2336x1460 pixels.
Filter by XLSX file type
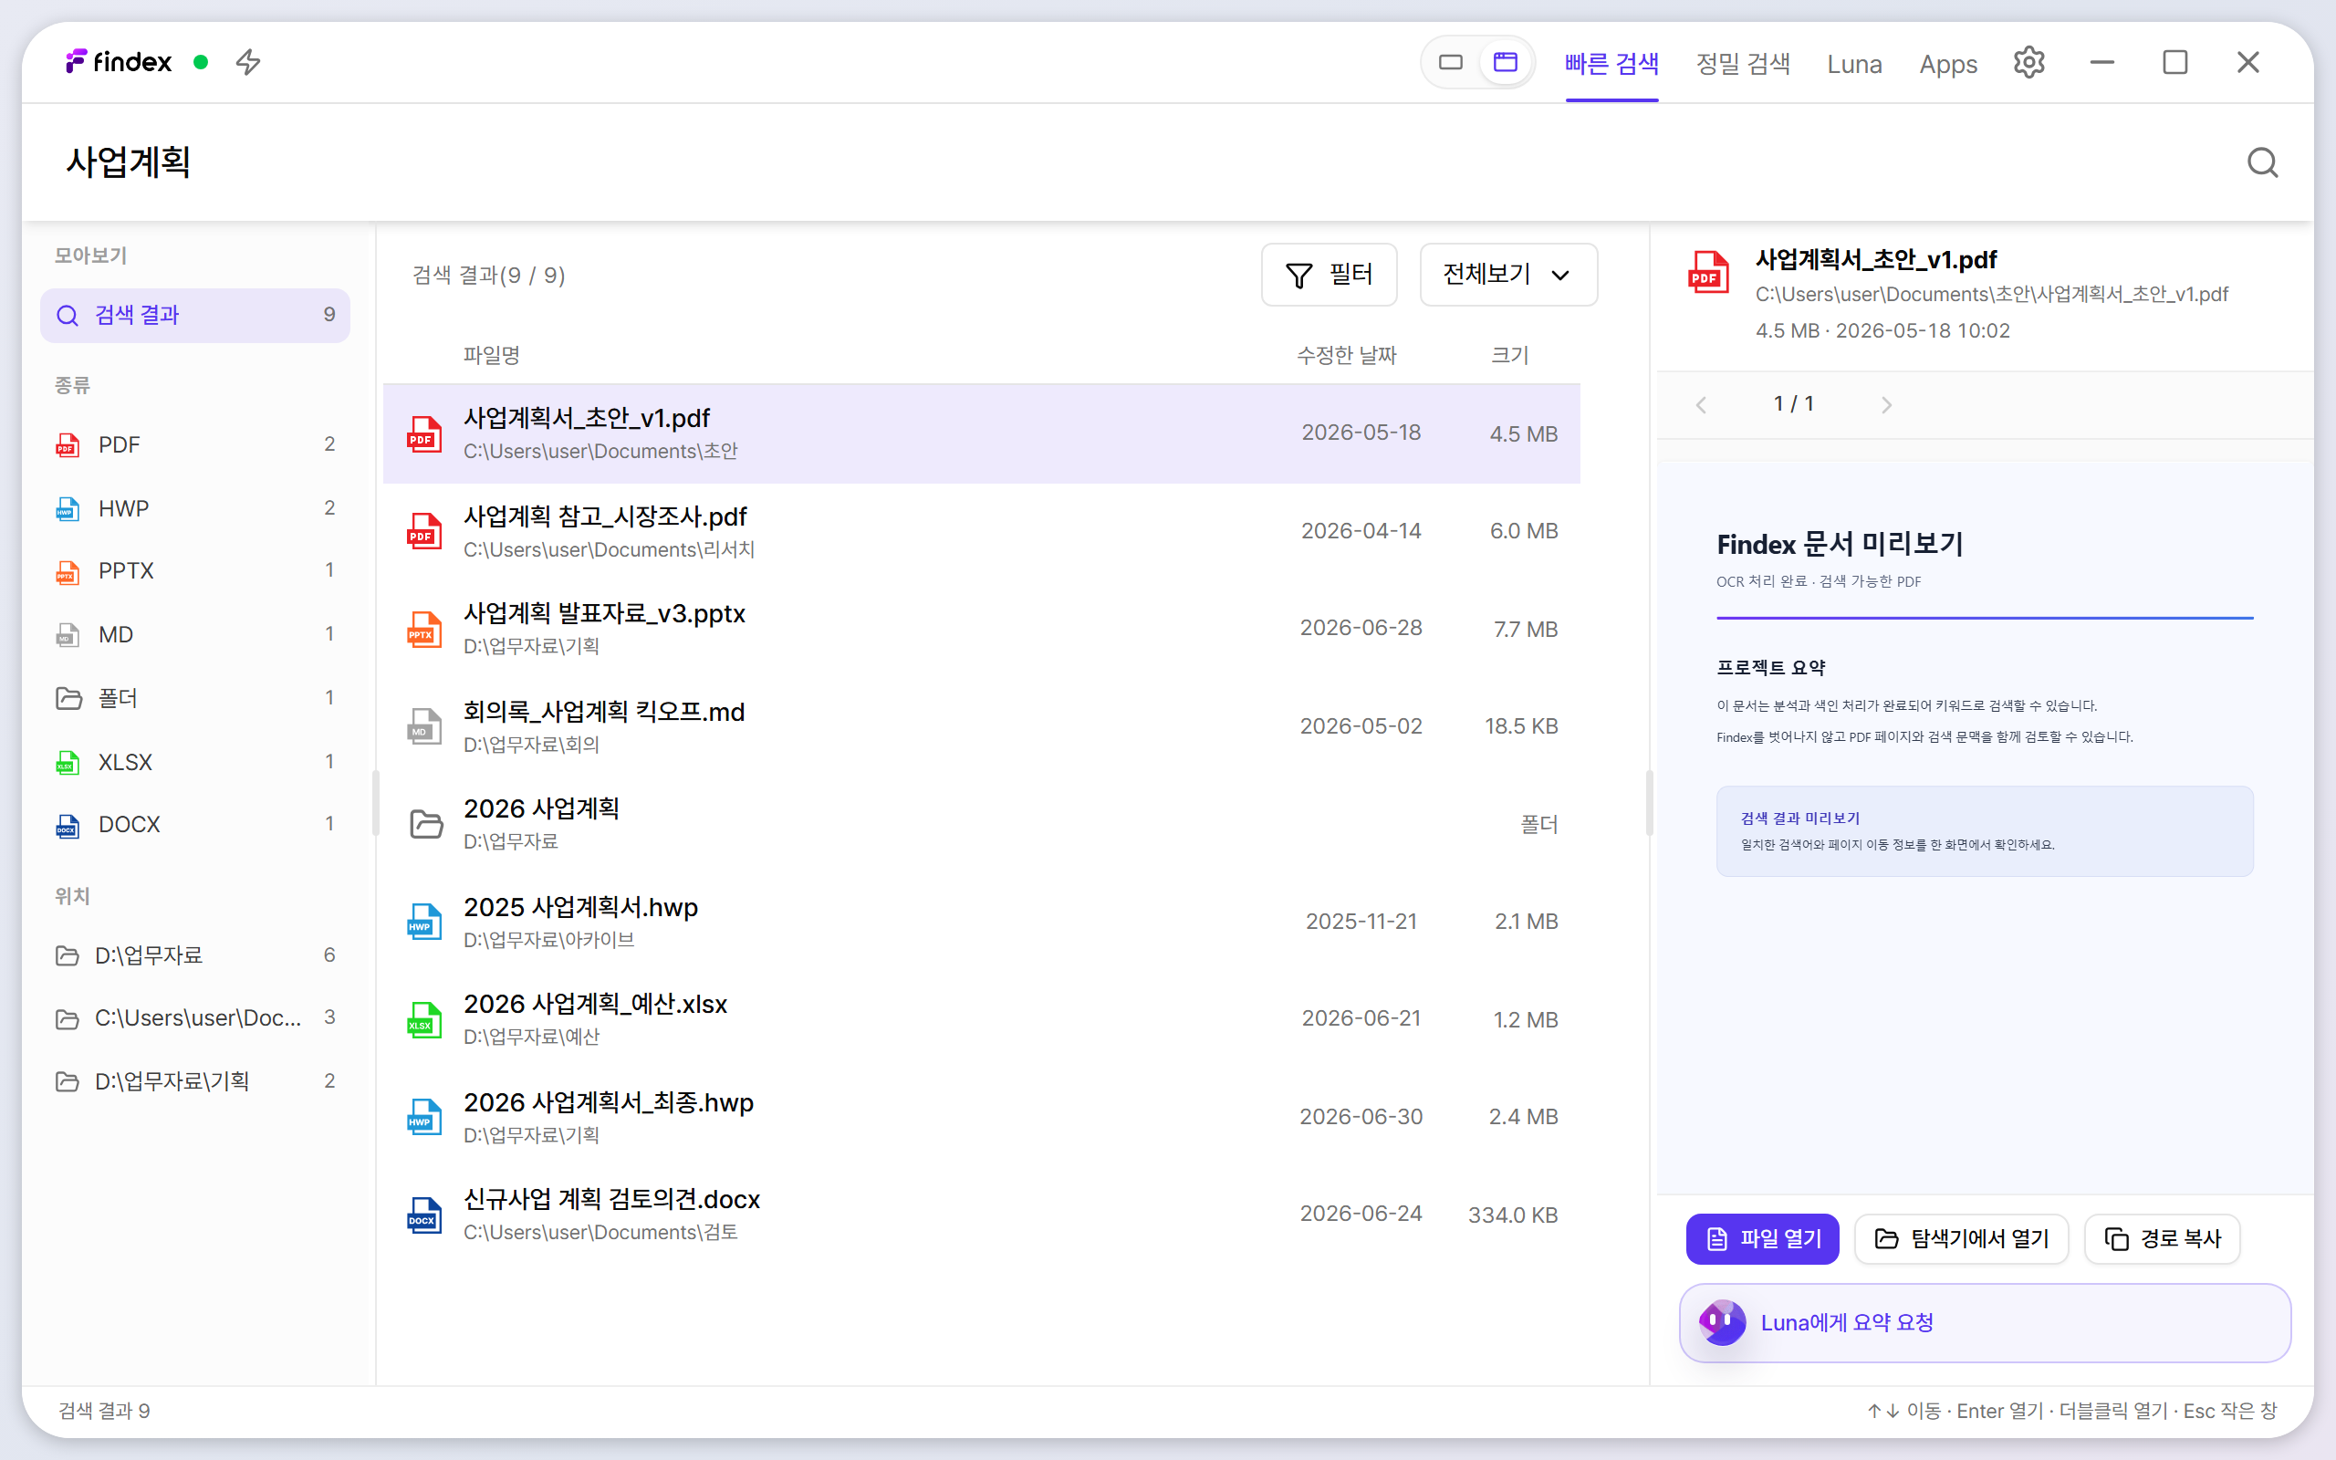[x=195, y=762]
